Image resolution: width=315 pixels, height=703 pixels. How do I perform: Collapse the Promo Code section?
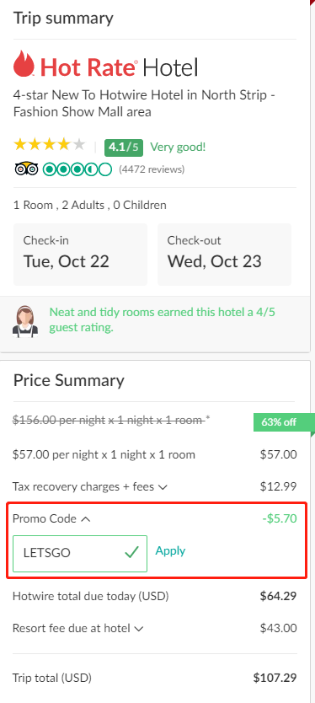point(51,518)
